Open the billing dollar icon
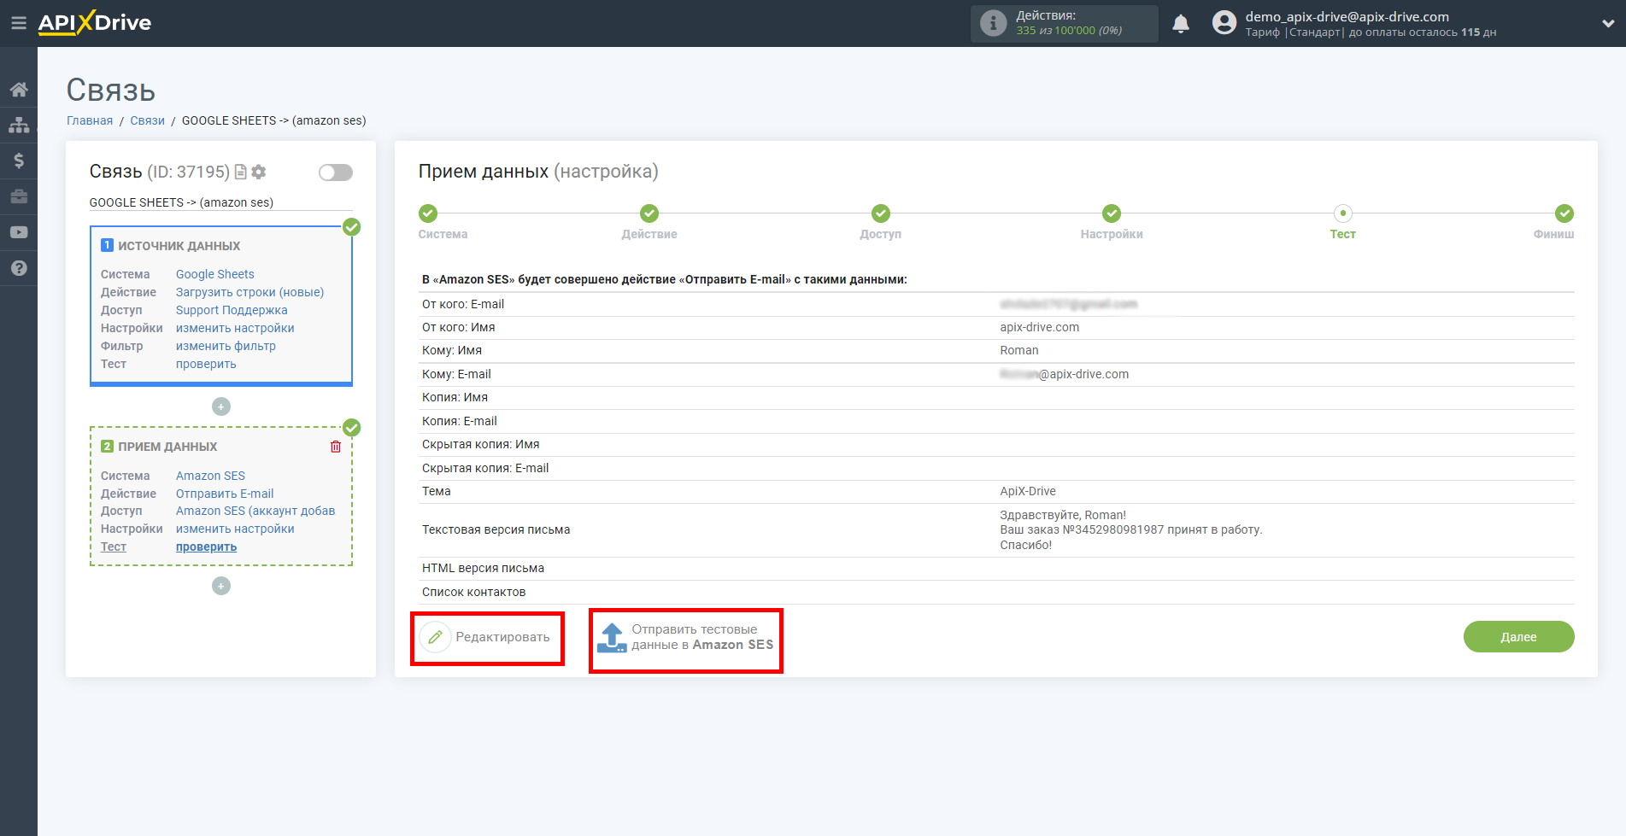The image size is (1626, 836). click(x=19, y=161)
